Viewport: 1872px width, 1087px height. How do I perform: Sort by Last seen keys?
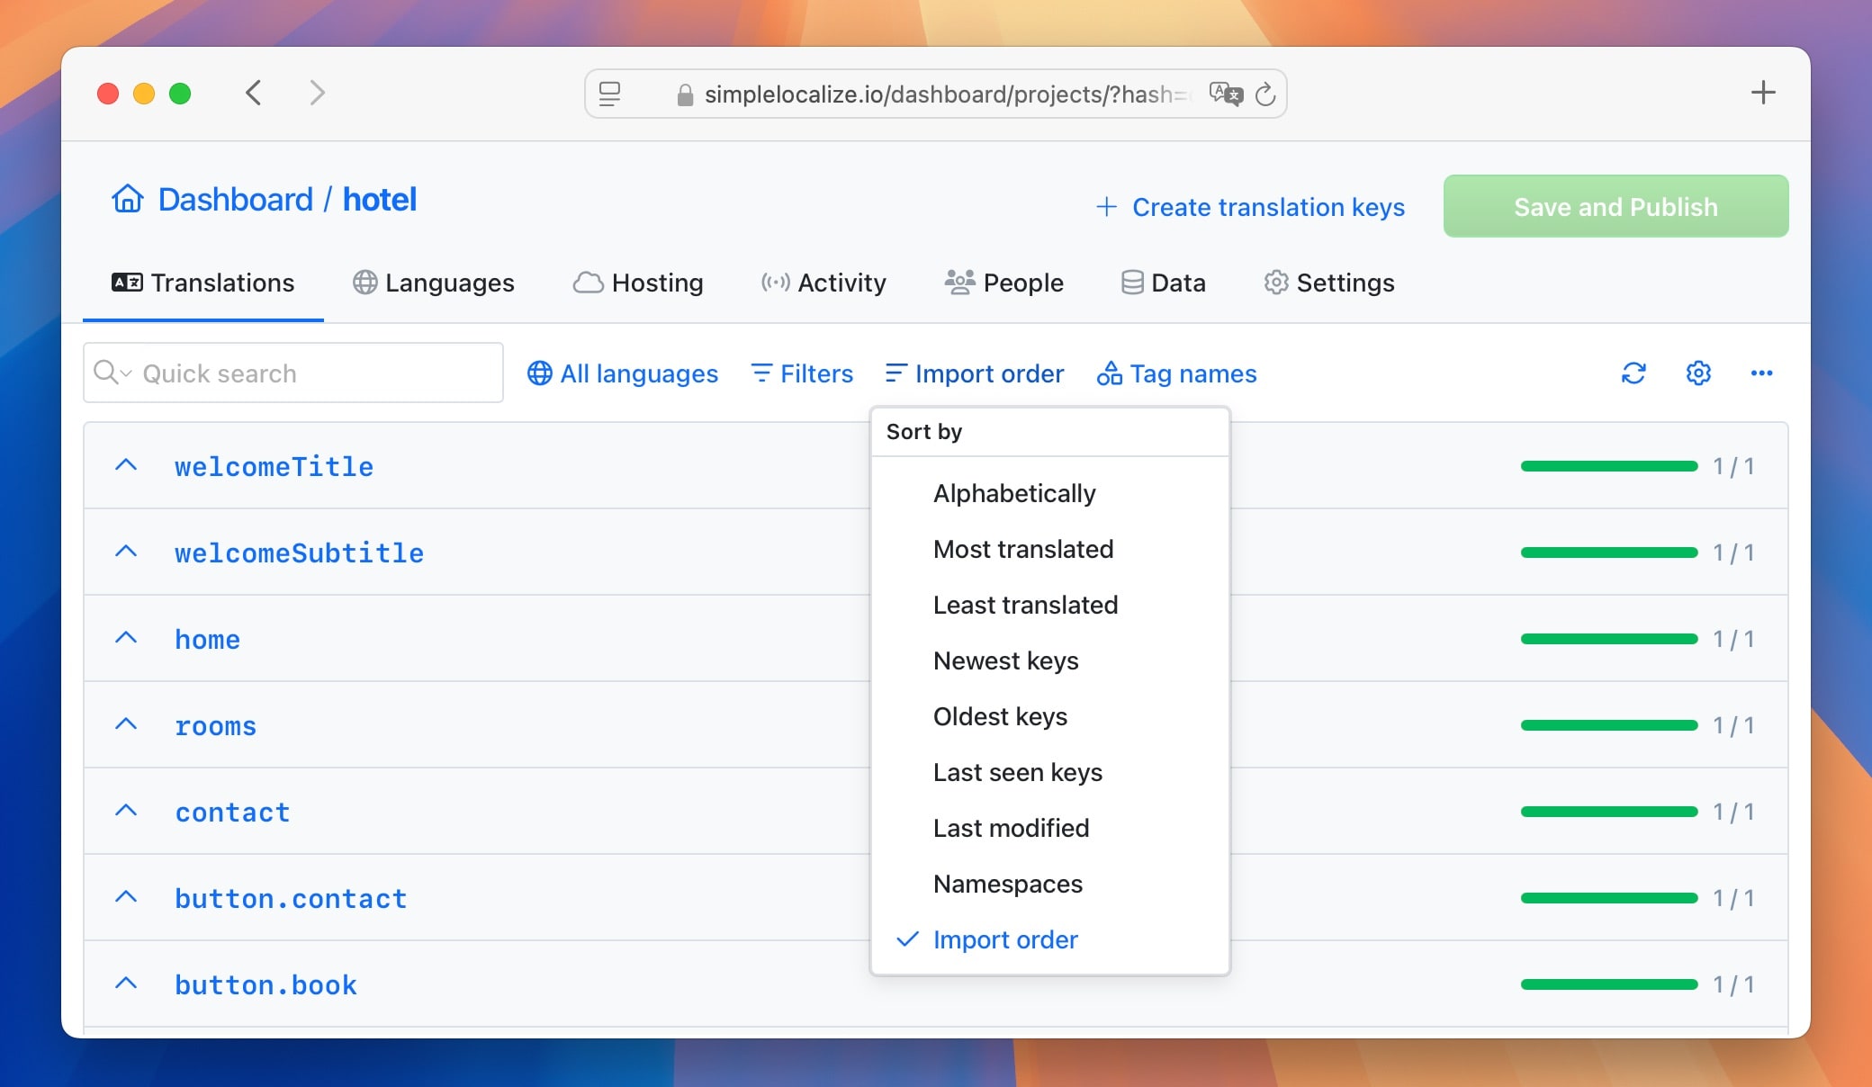[x=1050, y=772]
